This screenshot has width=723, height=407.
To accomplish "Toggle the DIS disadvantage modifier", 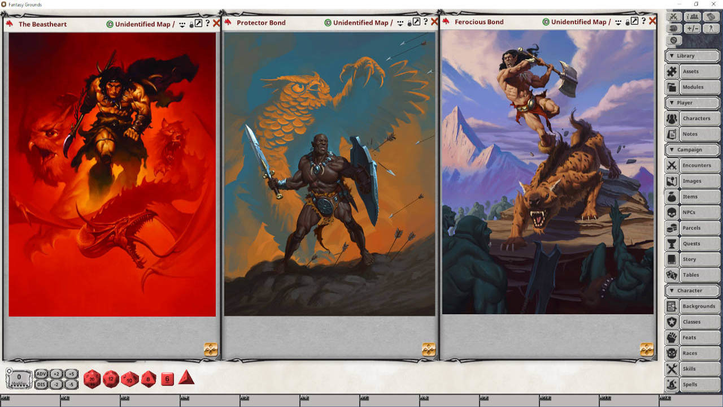I will (41, 384).
